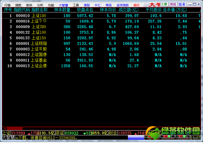Click index code 000012
The width and height of the screenshot is (203, 144).
[x=23, y=54]
